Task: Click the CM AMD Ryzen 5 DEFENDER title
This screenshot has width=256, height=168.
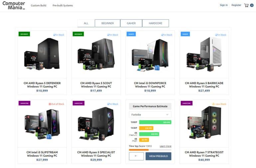Action: pyautogui.click(x=42, y=85)
